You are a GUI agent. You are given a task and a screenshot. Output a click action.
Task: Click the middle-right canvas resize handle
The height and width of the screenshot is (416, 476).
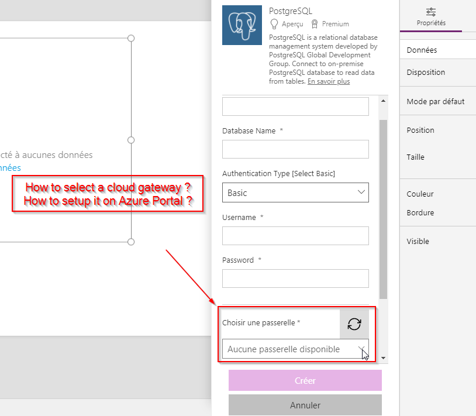pyautogui.click(x=131, y=140)
